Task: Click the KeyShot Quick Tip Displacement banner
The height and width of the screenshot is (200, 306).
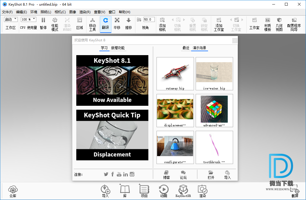Action: click(112, 135)
